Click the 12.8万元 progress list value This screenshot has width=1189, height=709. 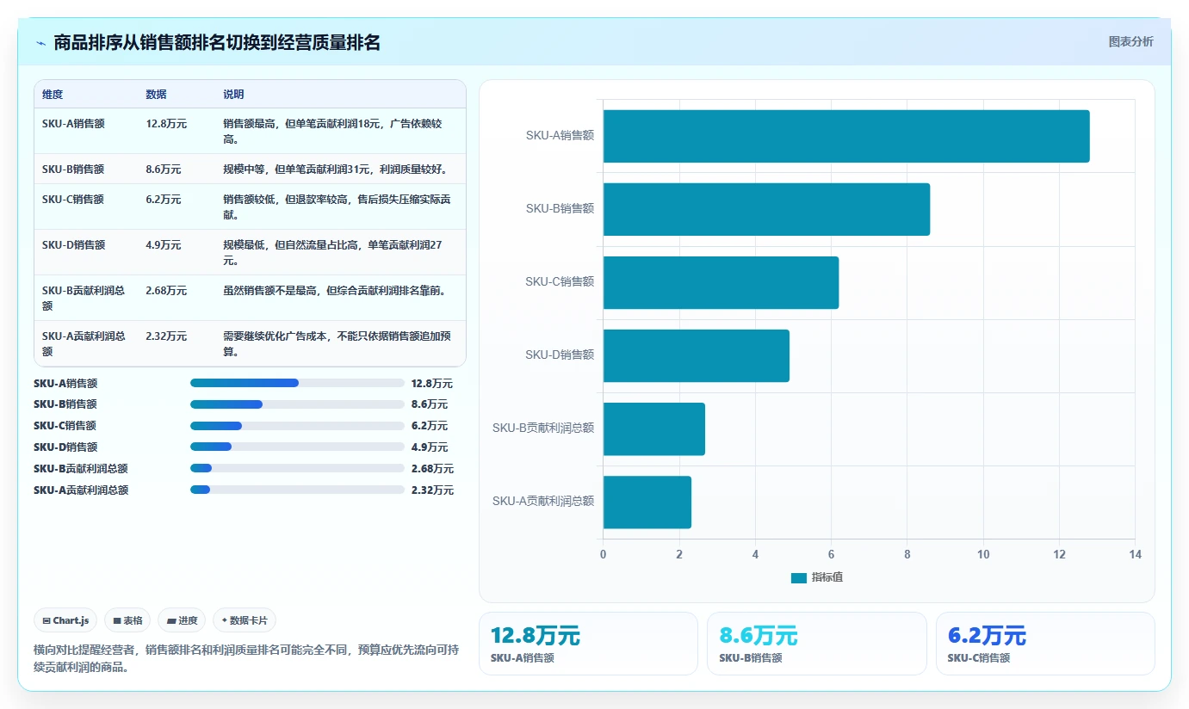pos(432,384)
